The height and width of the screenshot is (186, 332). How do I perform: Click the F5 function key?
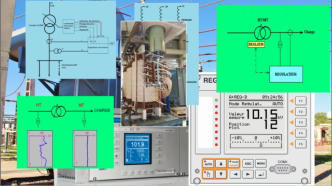tap(301, 144)
